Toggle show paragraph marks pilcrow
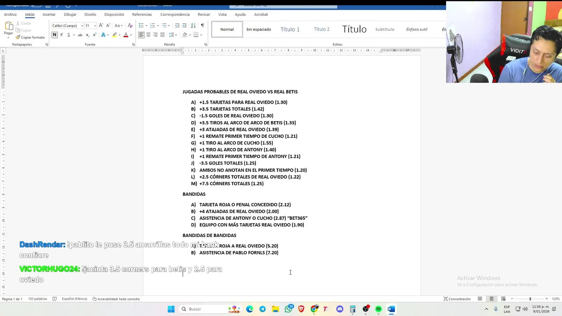The image size is (562, 316). pos(202,25)
